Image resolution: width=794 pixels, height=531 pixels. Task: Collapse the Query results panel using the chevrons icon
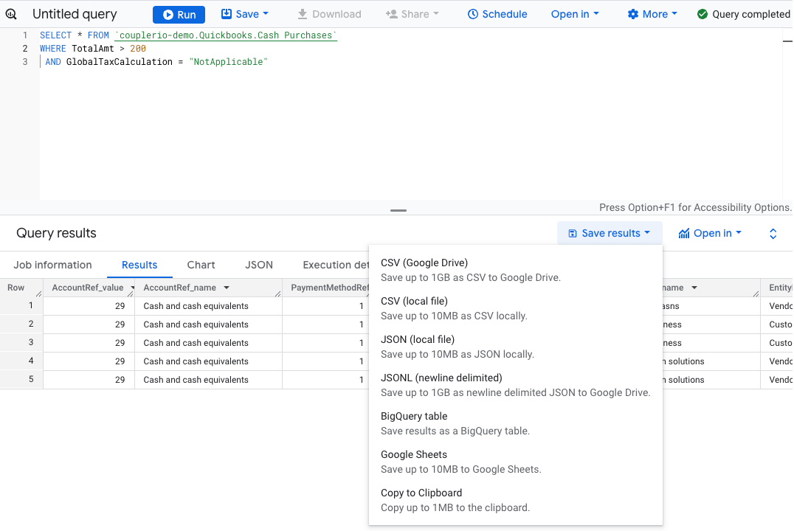pos(773,233)
